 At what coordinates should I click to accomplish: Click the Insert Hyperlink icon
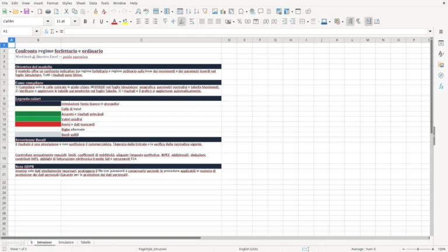pos(252,12)
